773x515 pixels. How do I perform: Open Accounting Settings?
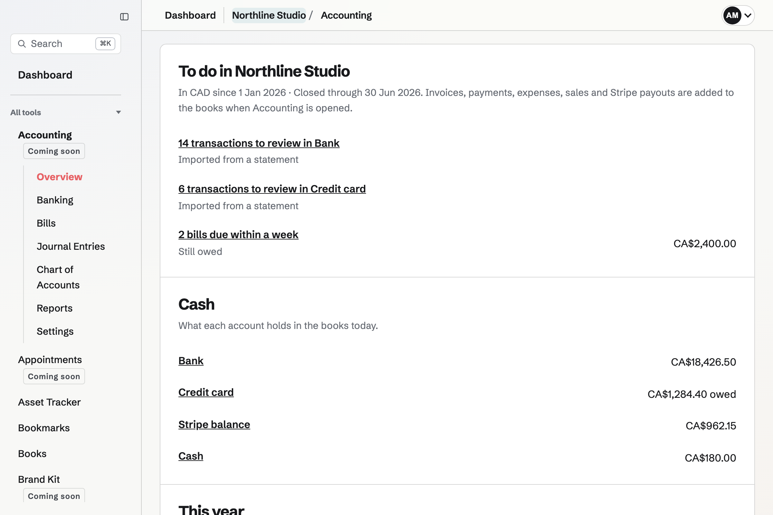[55, 332]
